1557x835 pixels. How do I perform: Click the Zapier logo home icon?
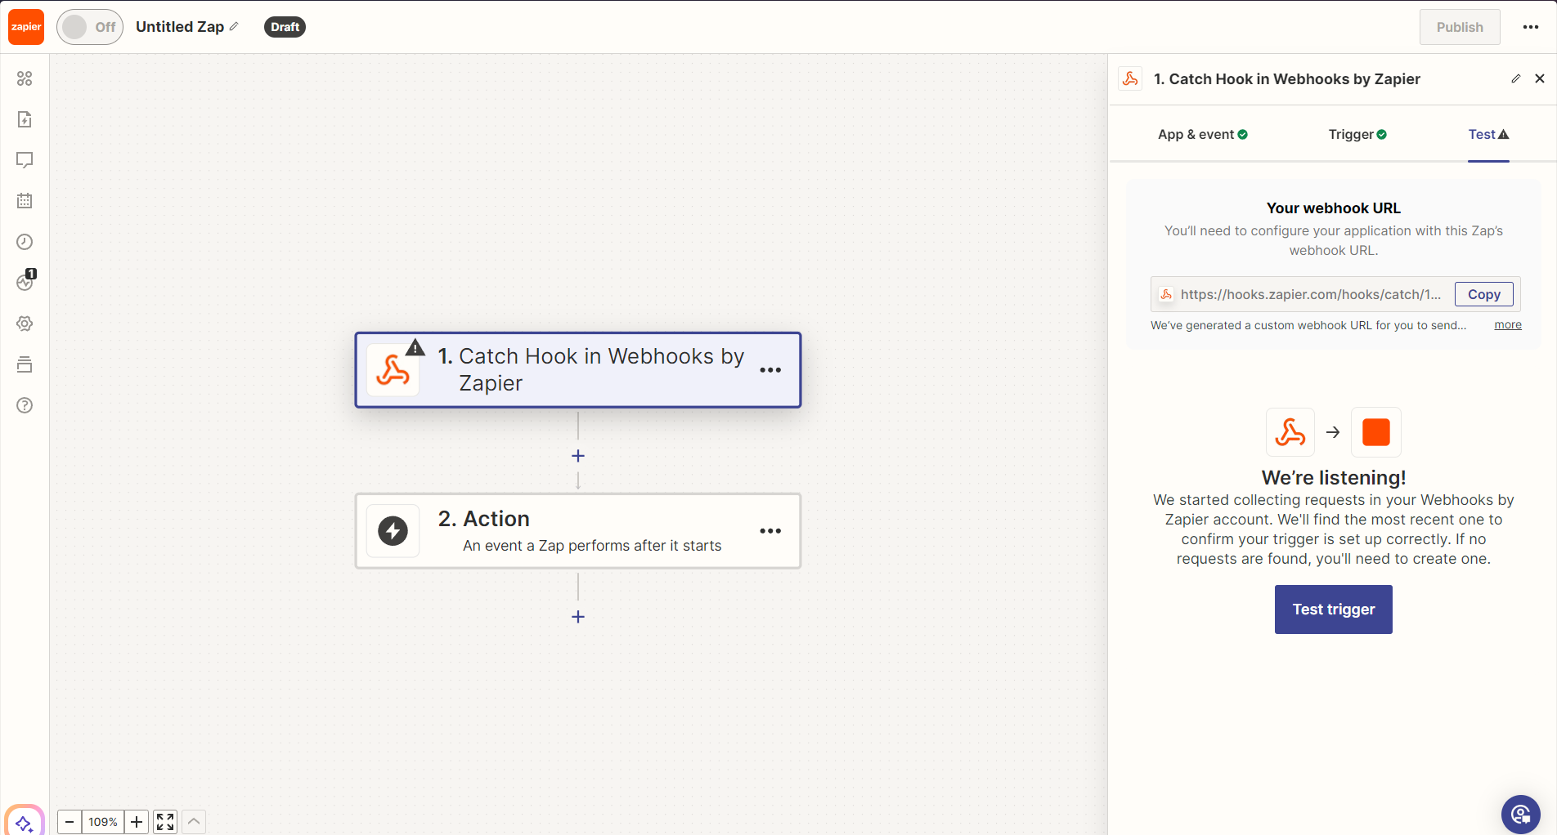tap(26, 27)
